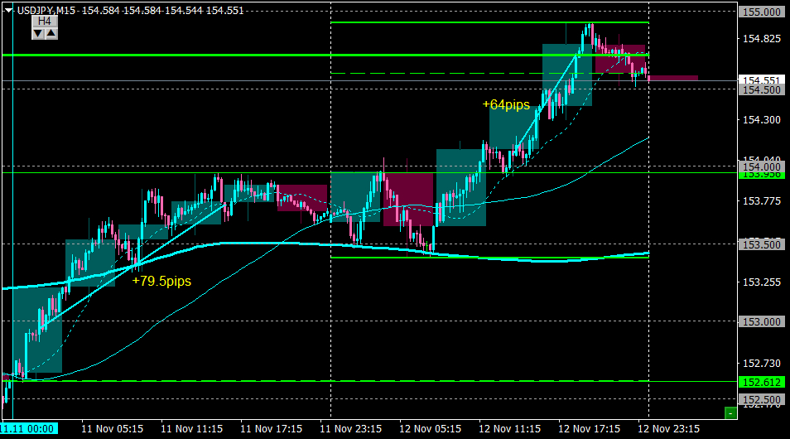This screenshot has height=439, width=790.
Task: Click the current price label 154.551
Action: coord(762,80)
